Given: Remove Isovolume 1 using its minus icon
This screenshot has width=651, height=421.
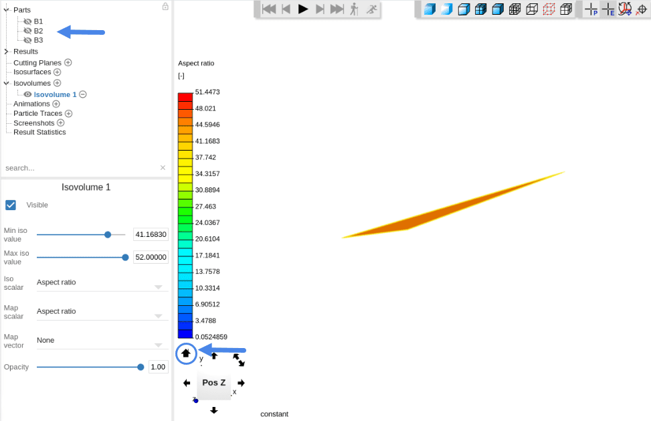Looking at the screenshot, I should 83,94.
